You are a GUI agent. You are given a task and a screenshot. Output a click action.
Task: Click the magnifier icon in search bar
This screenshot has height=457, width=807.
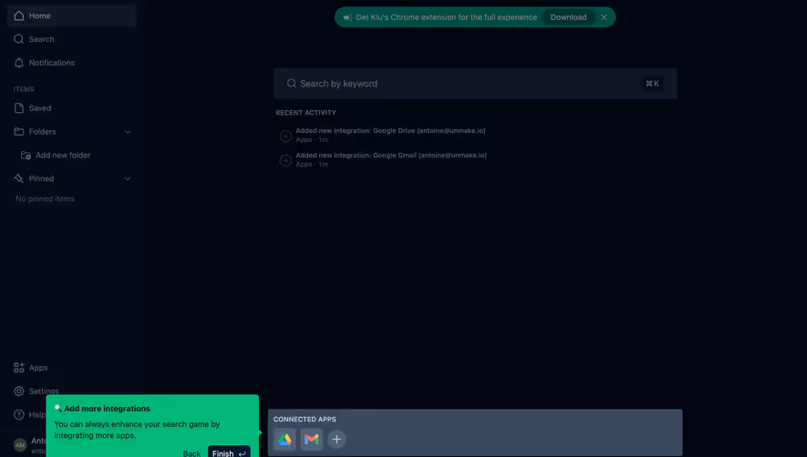pos(292,83)
